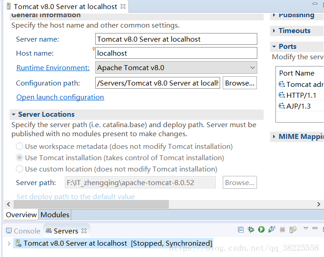Click the Tomcat admin port row icon

[282, 84]
